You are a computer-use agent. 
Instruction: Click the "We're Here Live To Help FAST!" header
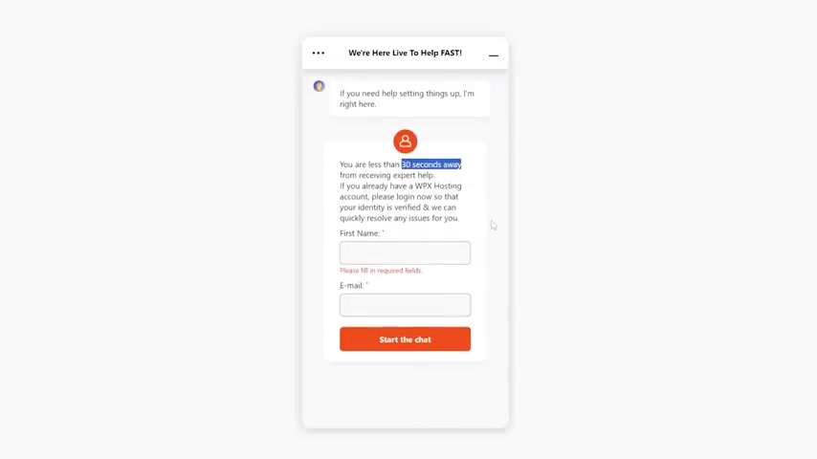(405, 53)
